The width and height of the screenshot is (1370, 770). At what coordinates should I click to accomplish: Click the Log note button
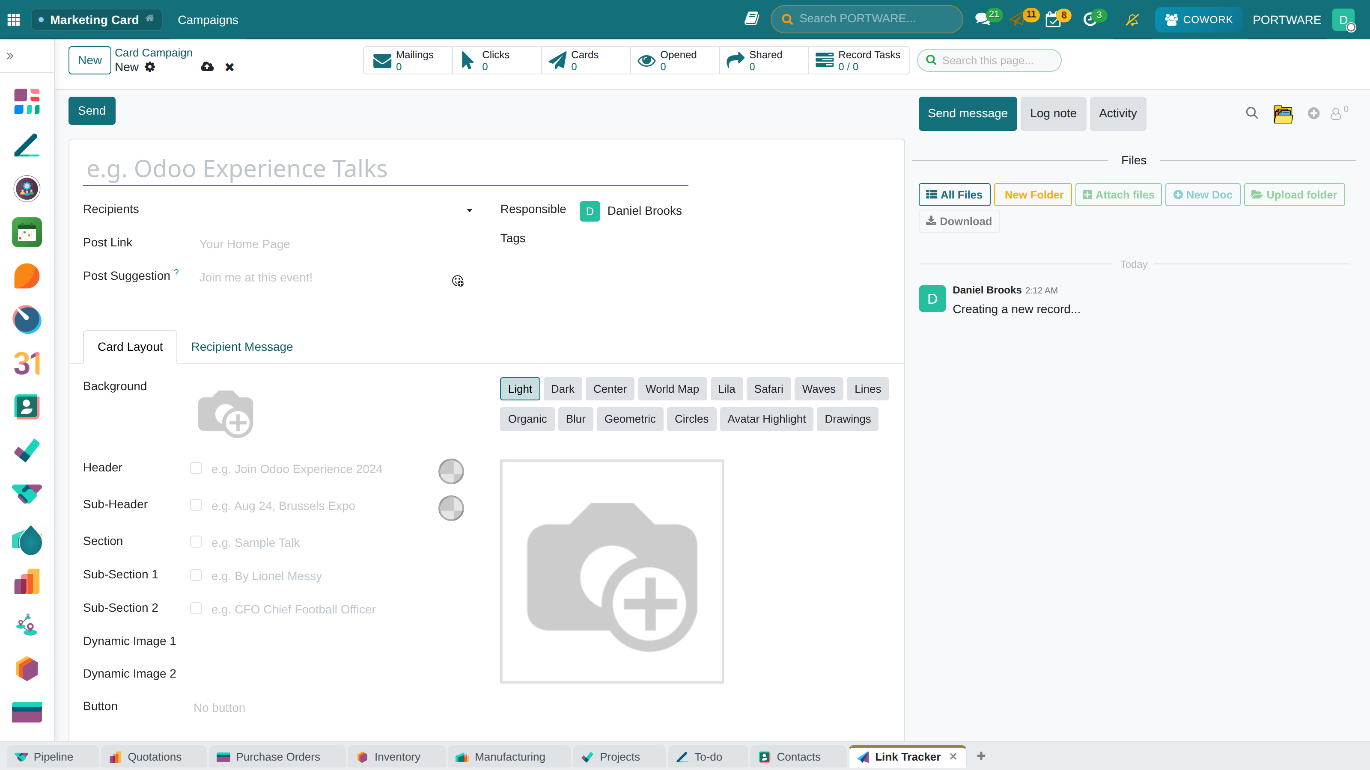tap(1053, 114)
